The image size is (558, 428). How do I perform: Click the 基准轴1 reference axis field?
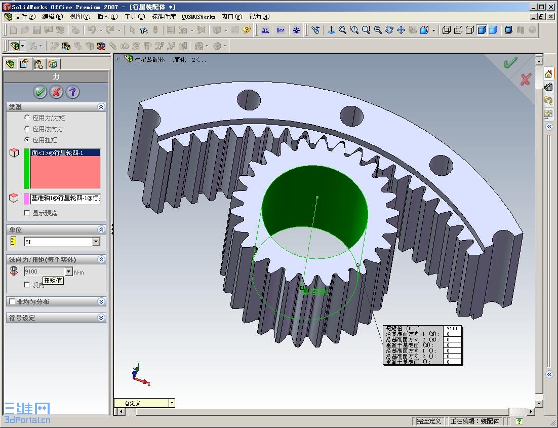coord(65,199)
